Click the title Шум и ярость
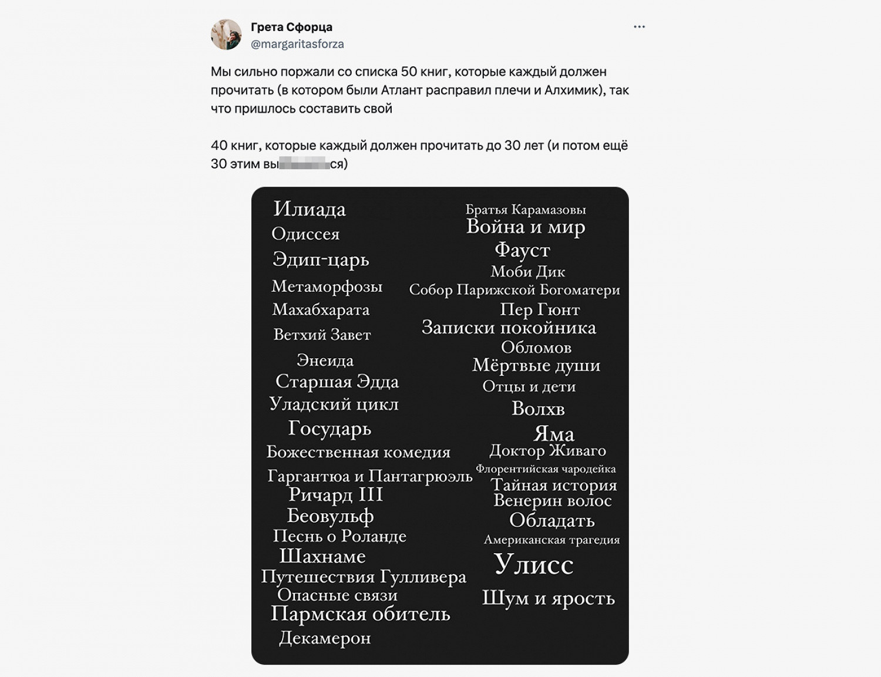This screenshot has width=881, height=677. (x=548, y=598)
